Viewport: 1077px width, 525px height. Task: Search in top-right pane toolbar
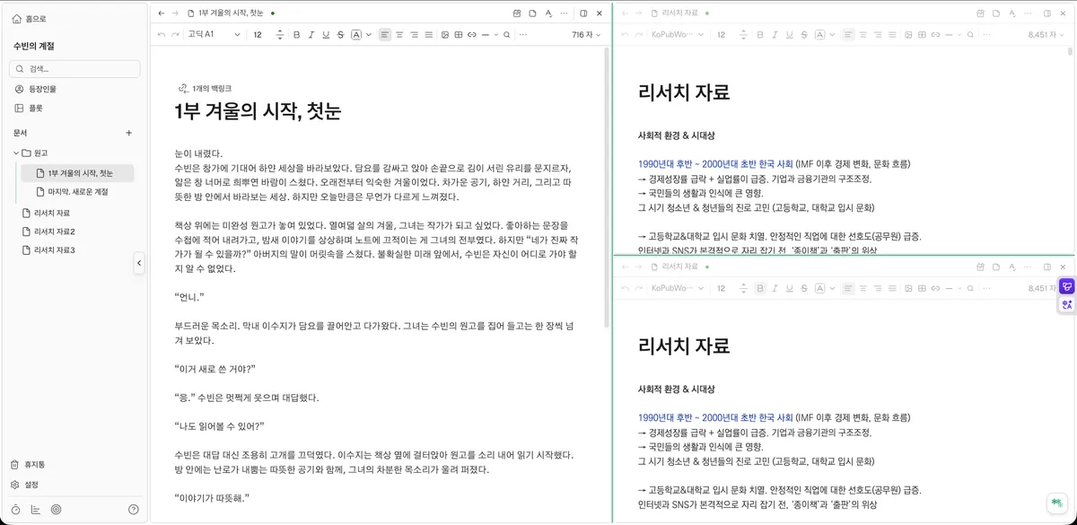(970, 35)
